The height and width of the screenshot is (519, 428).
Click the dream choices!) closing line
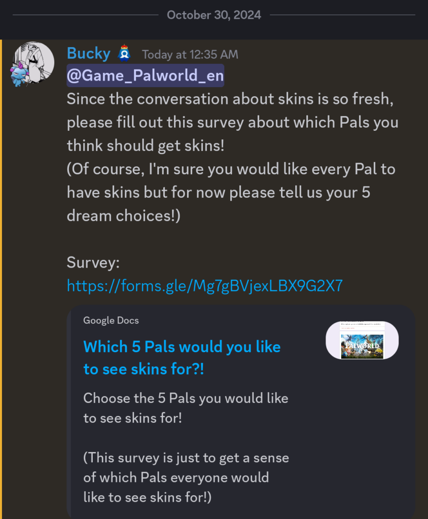click(124, 216)
